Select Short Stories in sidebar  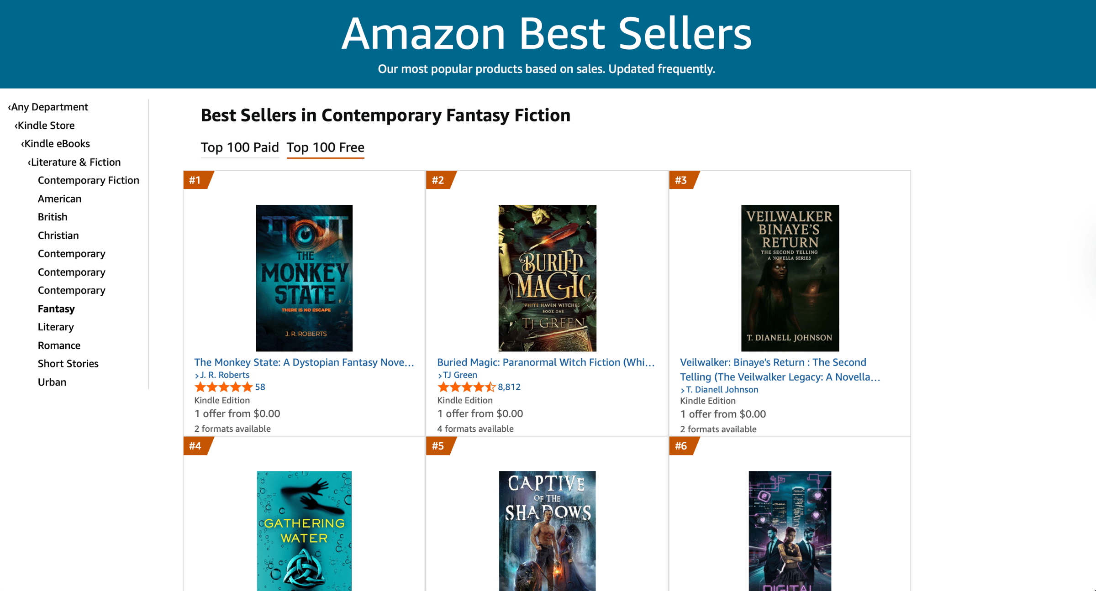[68, 364]
